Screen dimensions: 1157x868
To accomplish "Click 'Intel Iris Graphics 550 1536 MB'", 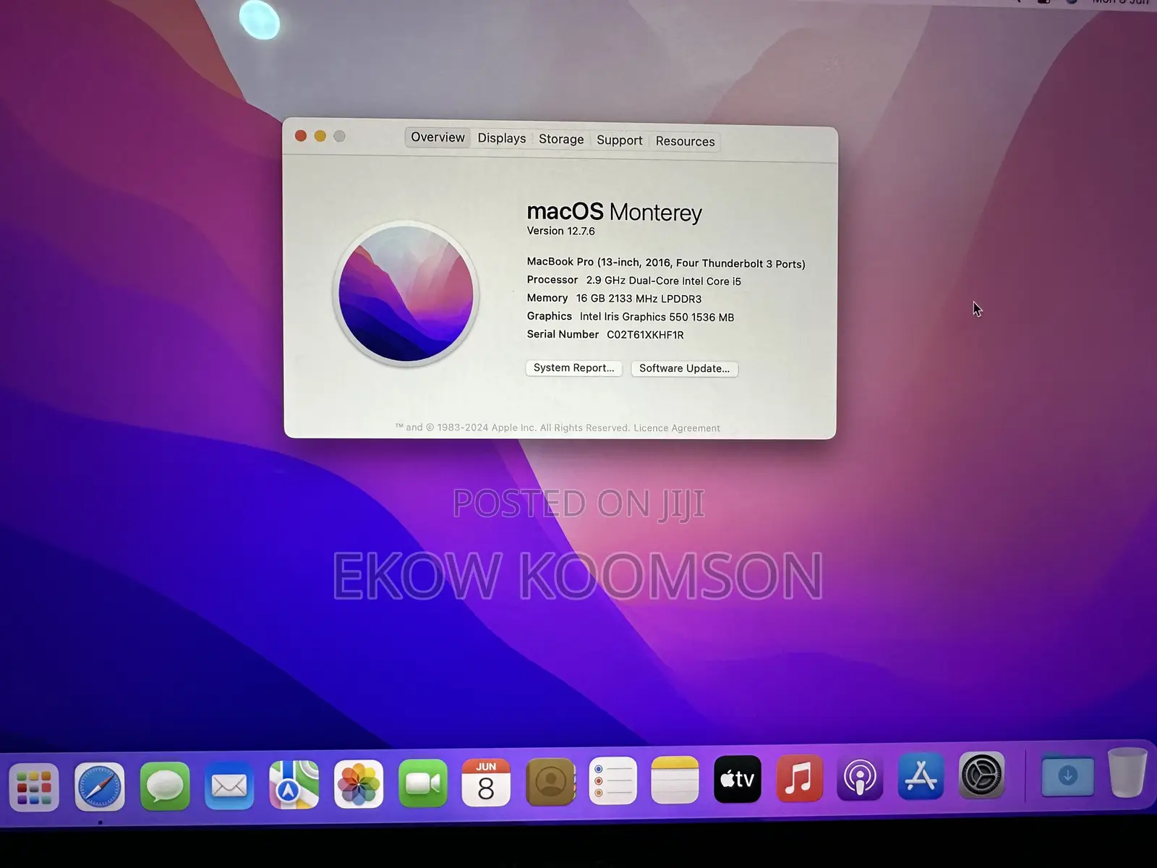I will [x=657, y=317].
